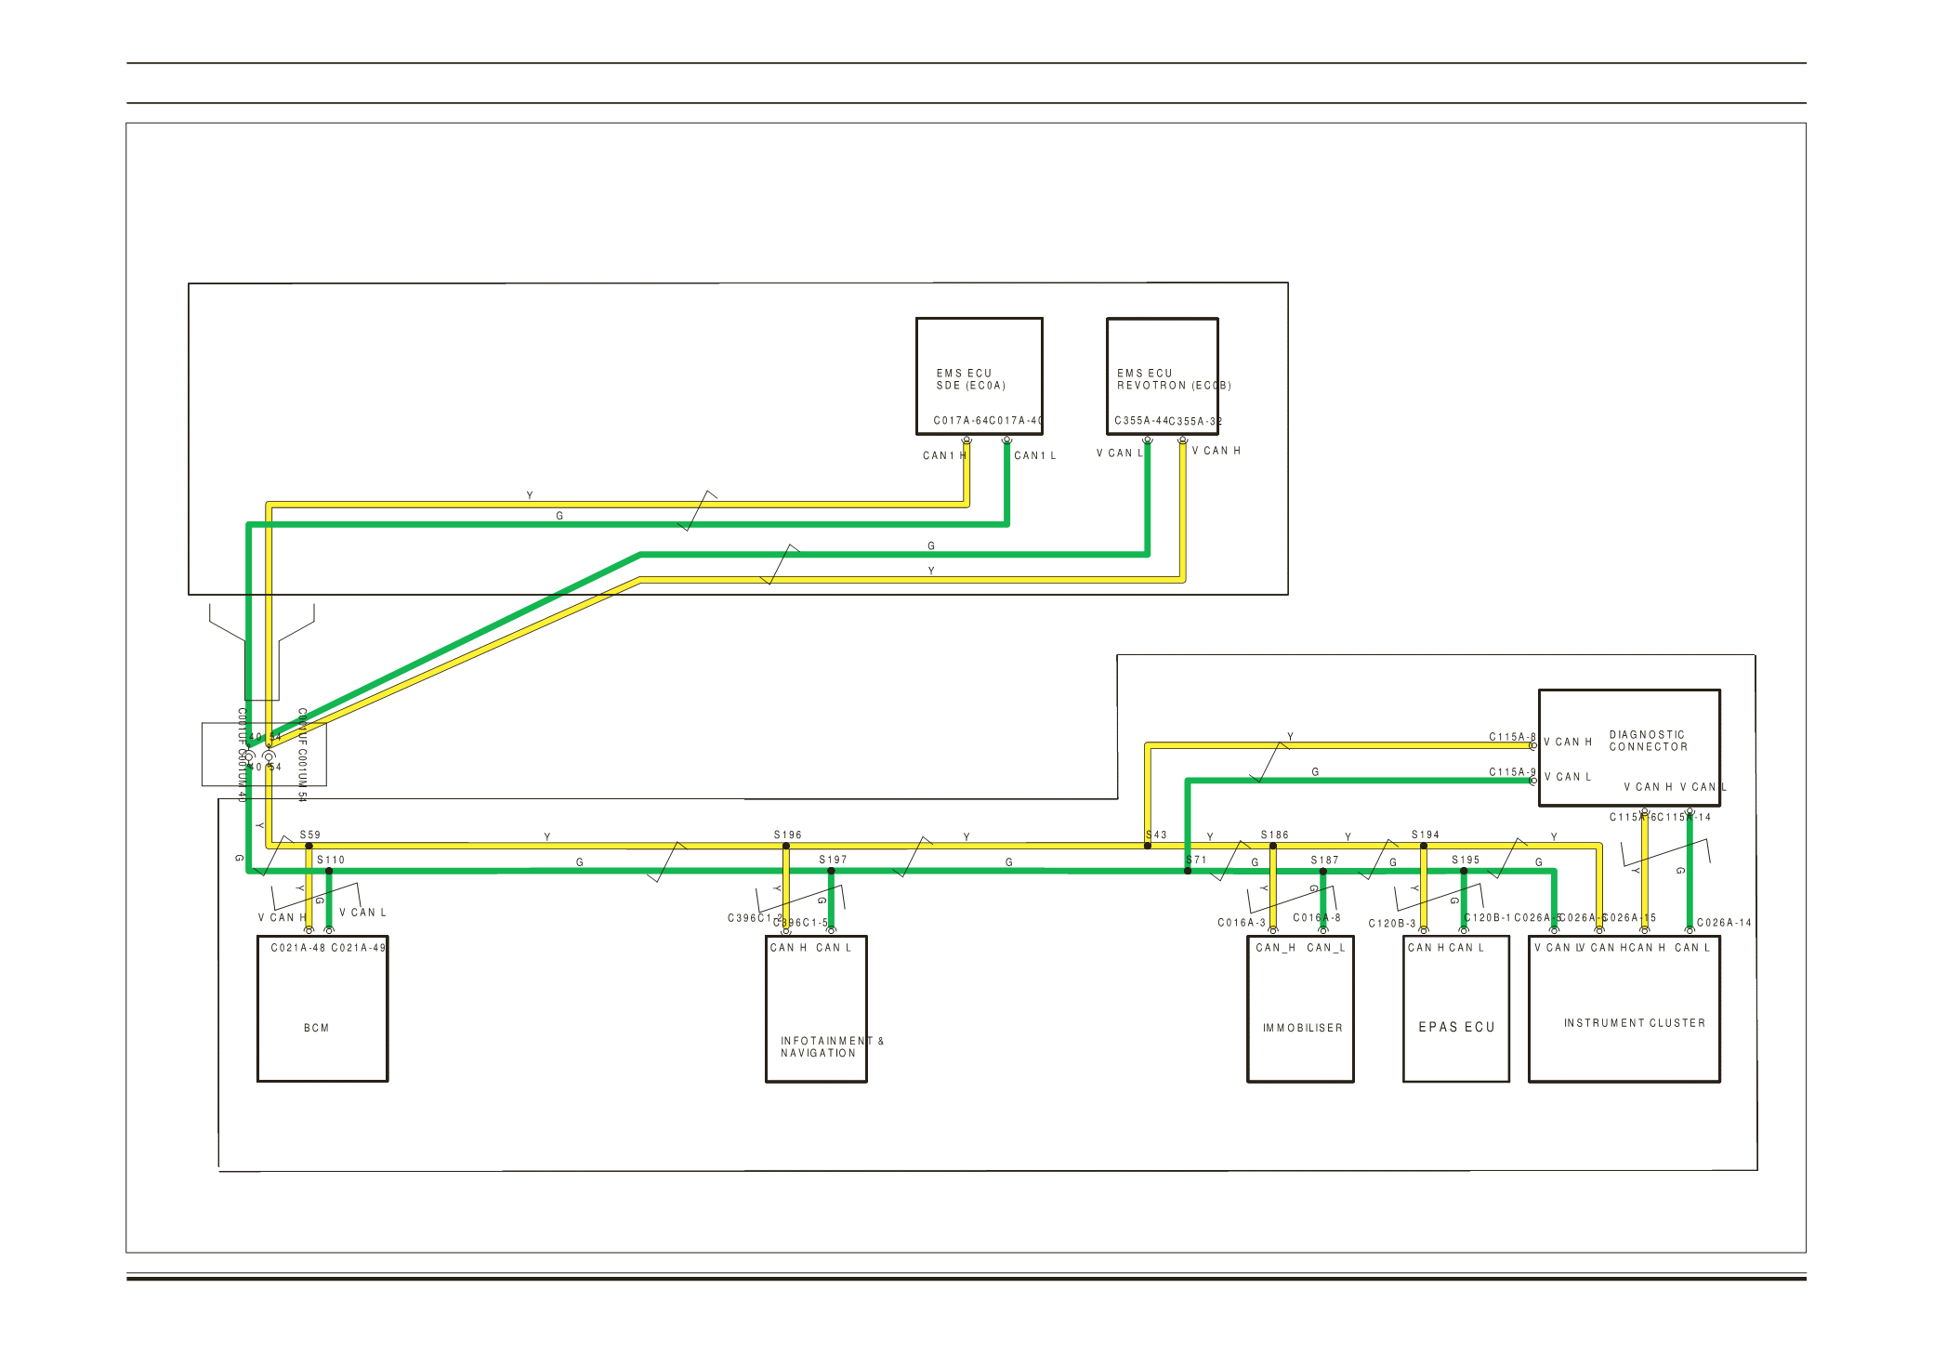Select splice node S197
1933x1367 pixels.
(831, 871)
